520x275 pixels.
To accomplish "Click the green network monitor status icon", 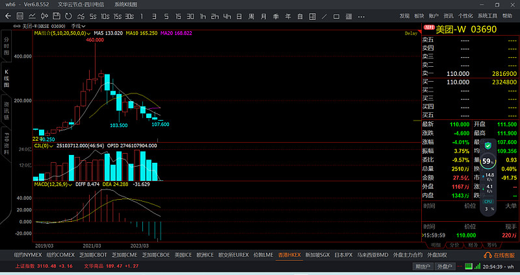I will click(x=468, y=266).
